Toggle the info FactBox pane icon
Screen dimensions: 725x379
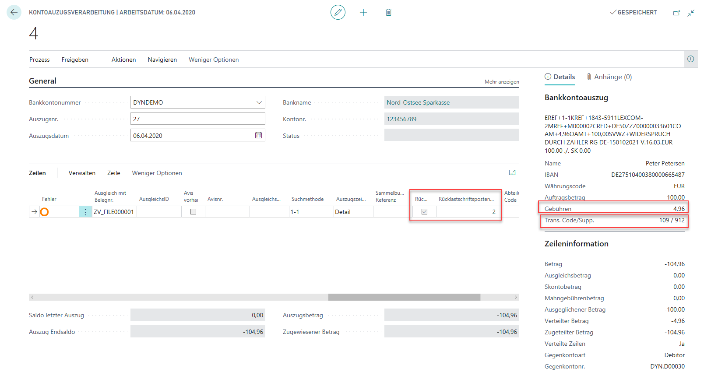(690, 59)
